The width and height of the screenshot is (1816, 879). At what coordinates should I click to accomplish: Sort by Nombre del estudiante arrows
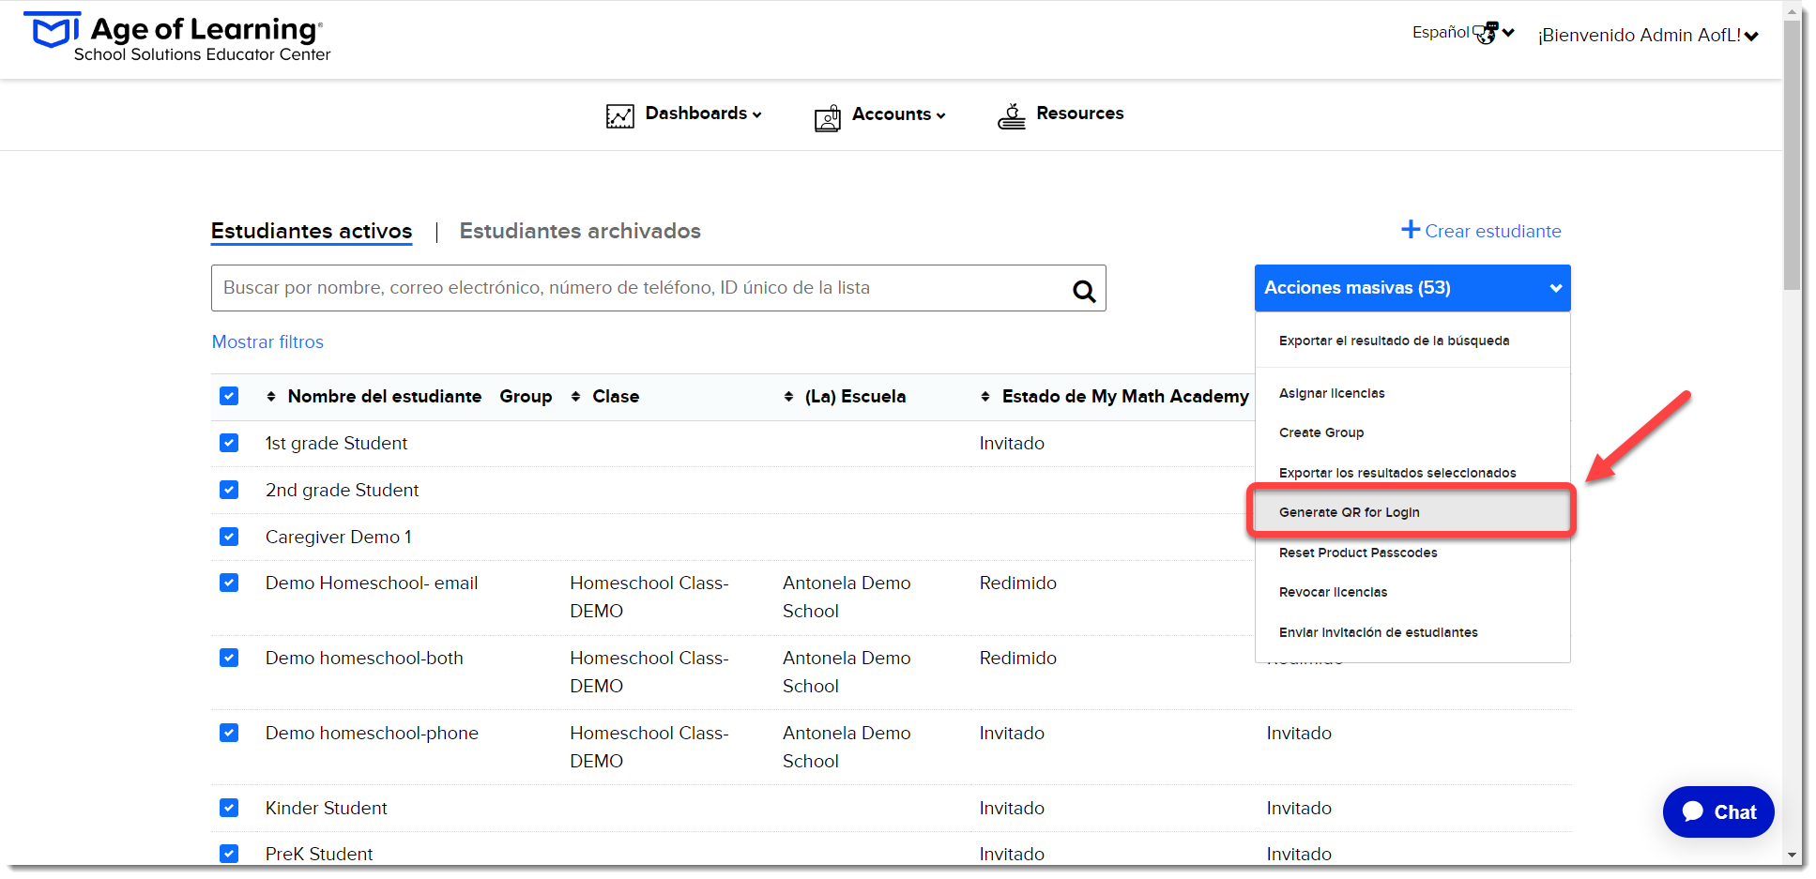[x=271, y=397]
